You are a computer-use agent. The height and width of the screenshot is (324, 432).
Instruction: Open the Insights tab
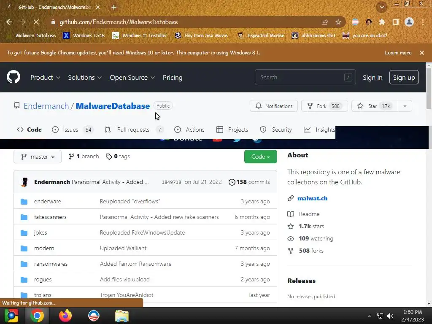pyautogui.click(x=319, y=130)
